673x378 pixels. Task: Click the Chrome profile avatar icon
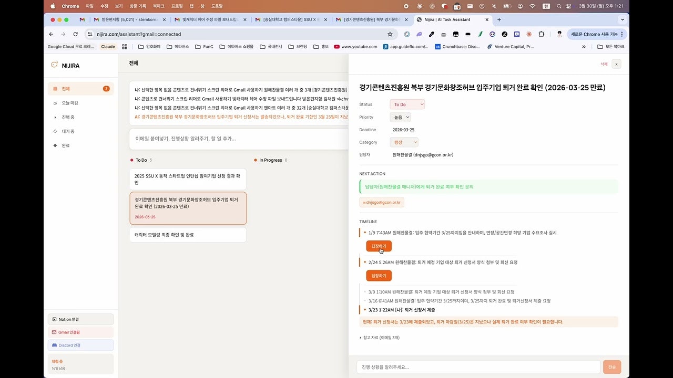pyautogui.click(x=559, y=34)
